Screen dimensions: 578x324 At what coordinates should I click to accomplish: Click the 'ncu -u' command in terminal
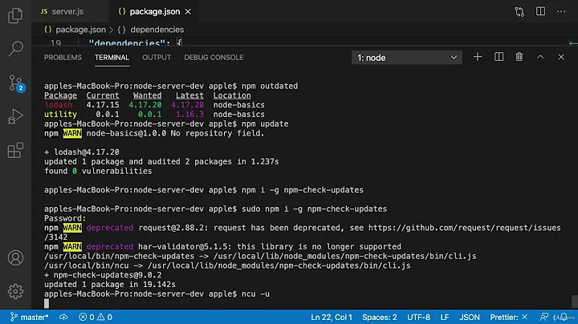point(255,294)
